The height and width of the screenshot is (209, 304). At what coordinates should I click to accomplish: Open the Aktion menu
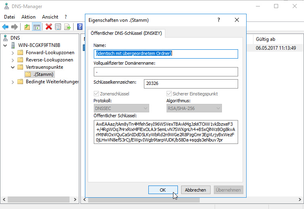(28, 17)
